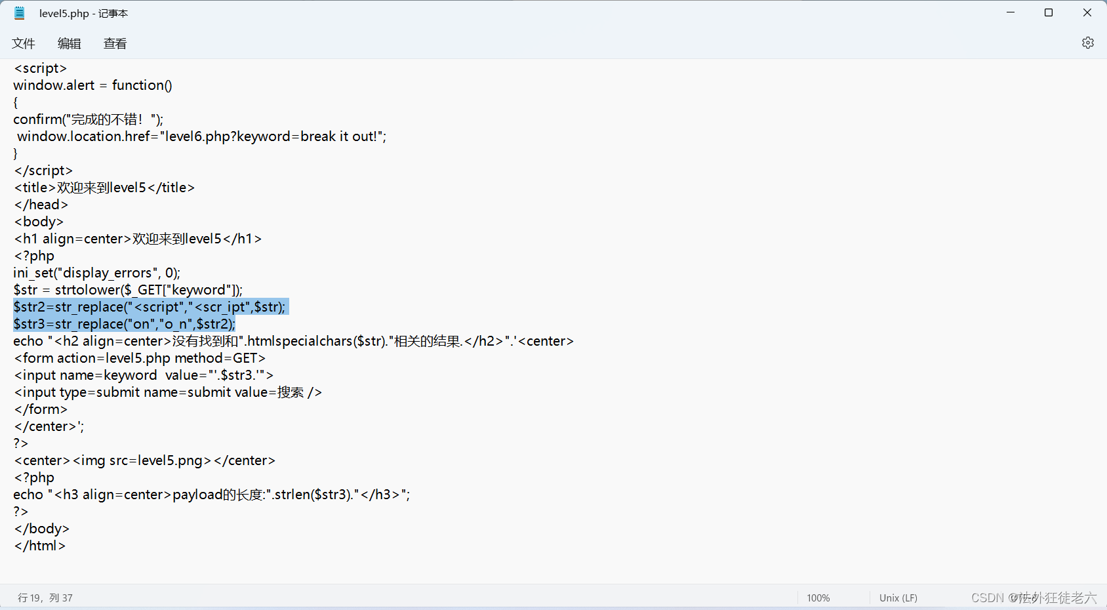Close the level5.php Notepad window
This screenshot has height=610, width=1107.
pos(1087,12)
